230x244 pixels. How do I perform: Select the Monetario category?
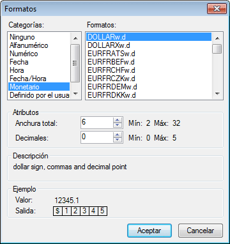(39, 87)
